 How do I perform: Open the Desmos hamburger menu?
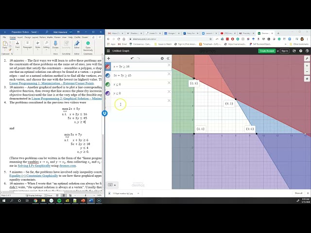tap(108, 51)
